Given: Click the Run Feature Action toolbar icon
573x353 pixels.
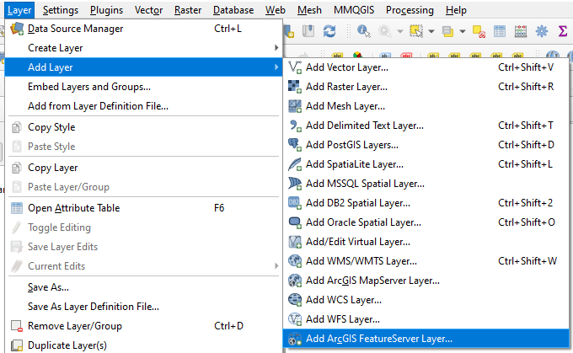Looking at the screenshot, I should [x=385, y=31].
